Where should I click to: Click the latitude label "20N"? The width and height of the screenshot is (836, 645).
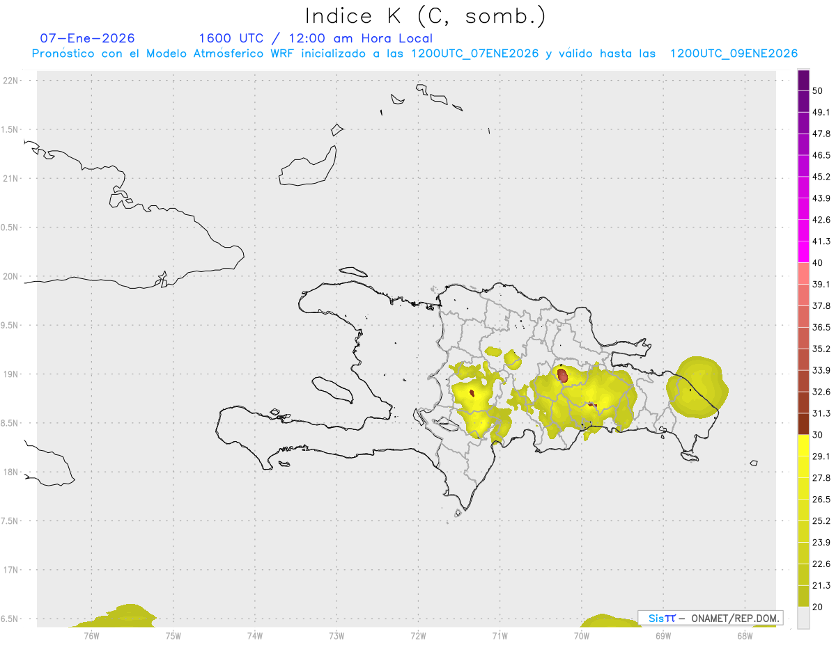click(x=12, y=276)
